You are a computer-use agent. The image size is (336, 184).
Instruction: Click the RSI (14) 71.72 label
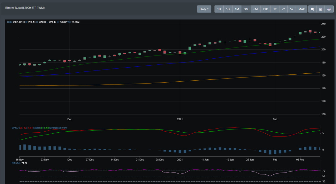point(19,163)
